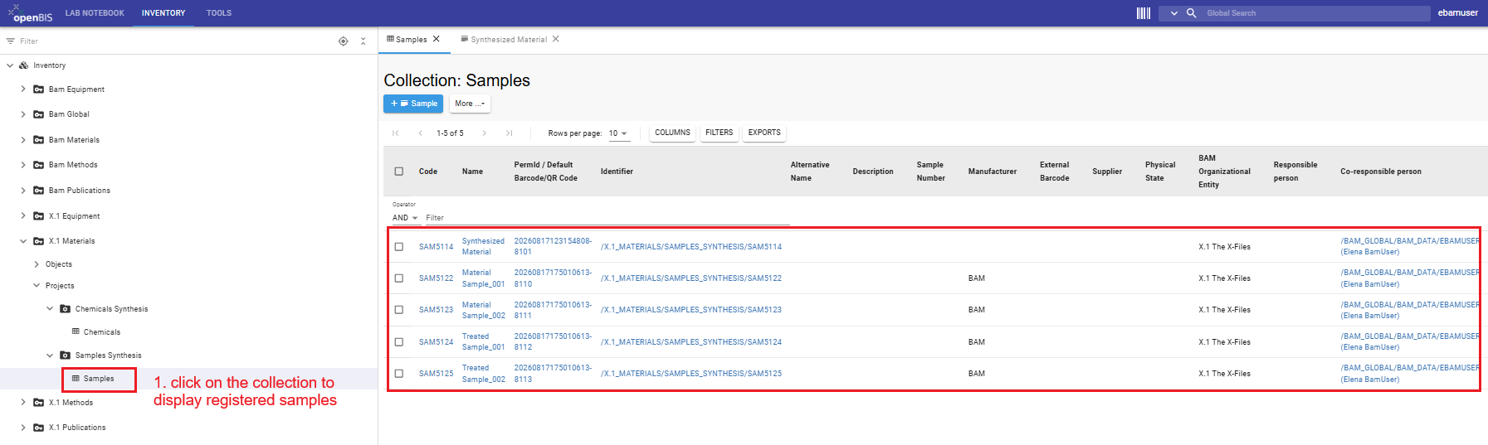This screenshot has height=445, width=1488.
Task: Click the FILTERS button
Action: pos(719,133)
